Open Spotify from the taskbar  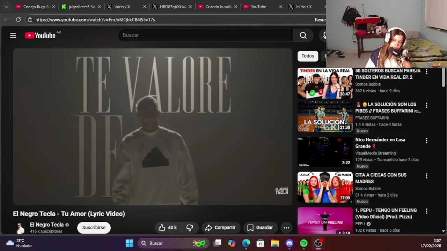point(303,243)
